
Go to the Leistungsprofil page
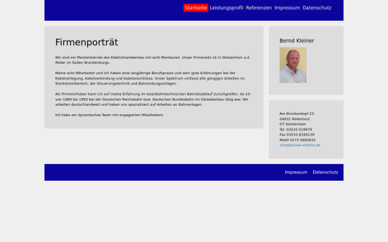pyautogui.click(x=226, y=8)
